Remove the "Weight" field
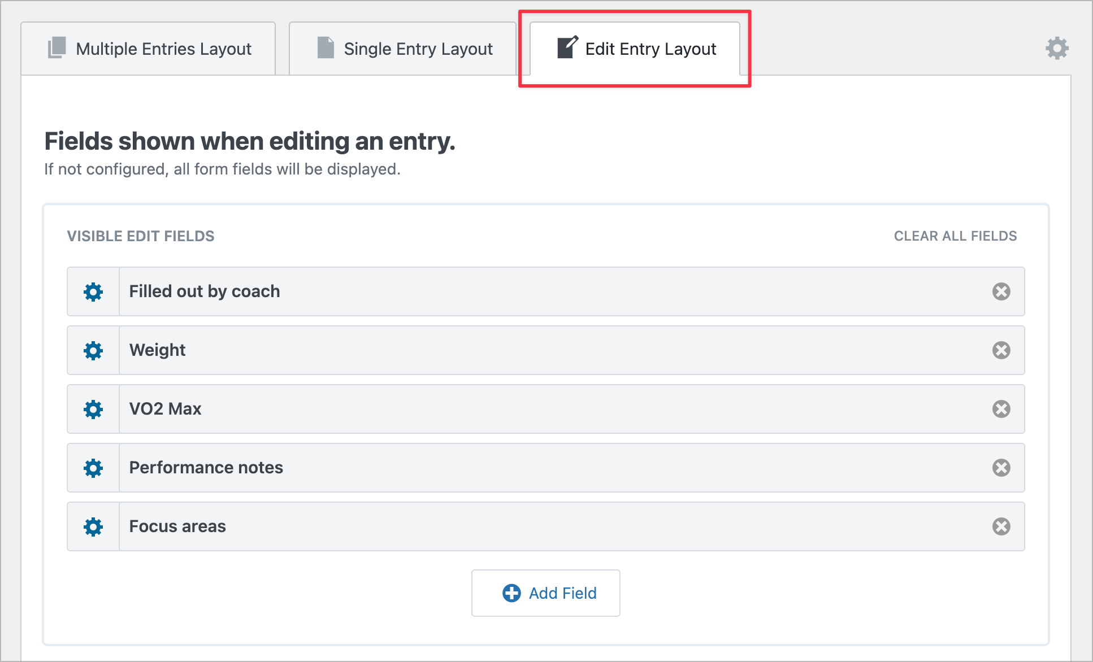The width and height of the screenshot is (1093, 662). tap(1001, 350)
